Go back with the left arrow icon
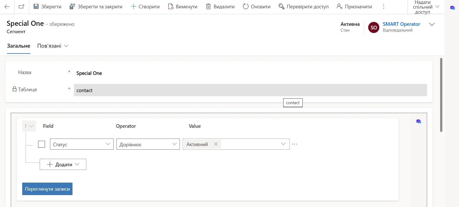Screen dimensions: 459x207 [7, 7]
